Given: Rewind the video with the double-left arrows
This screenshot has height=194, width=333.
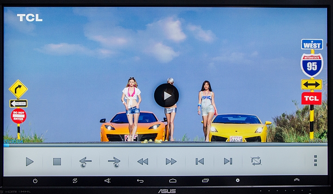Looking at the screenshot, I should click(143, 162).
